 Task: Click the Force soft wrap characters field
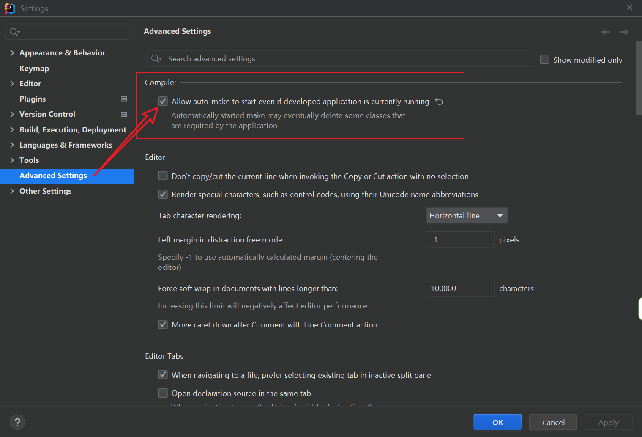460,289
